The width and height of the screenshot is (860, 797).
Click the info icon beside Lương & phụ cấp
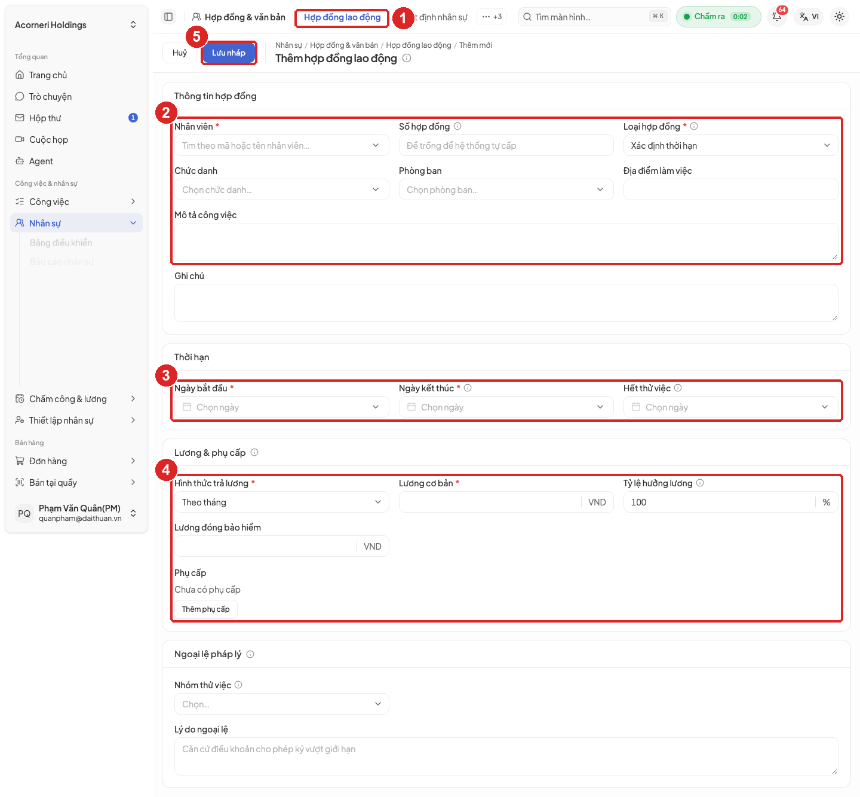(x=254, y=452)
